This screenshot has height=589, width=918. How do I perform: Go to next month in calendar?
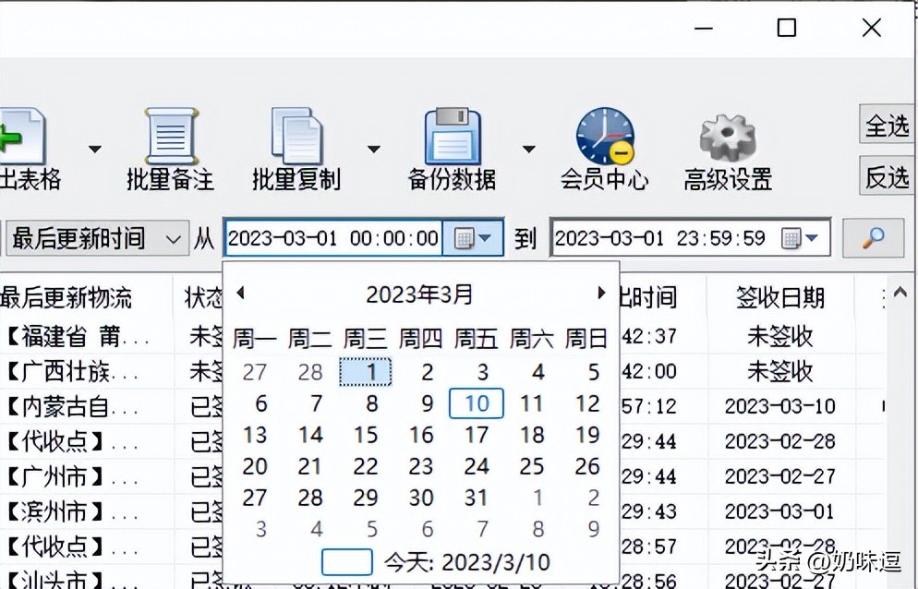601,294
